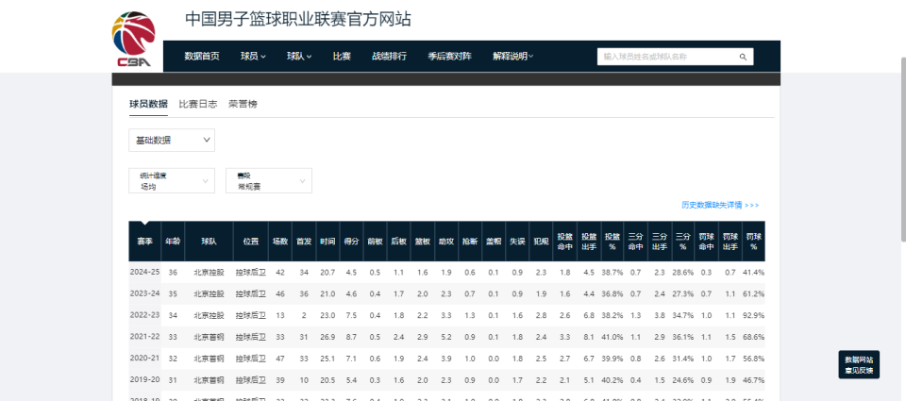Click the CBA basketball logo
Screen dimensions: 906x401
133,39
